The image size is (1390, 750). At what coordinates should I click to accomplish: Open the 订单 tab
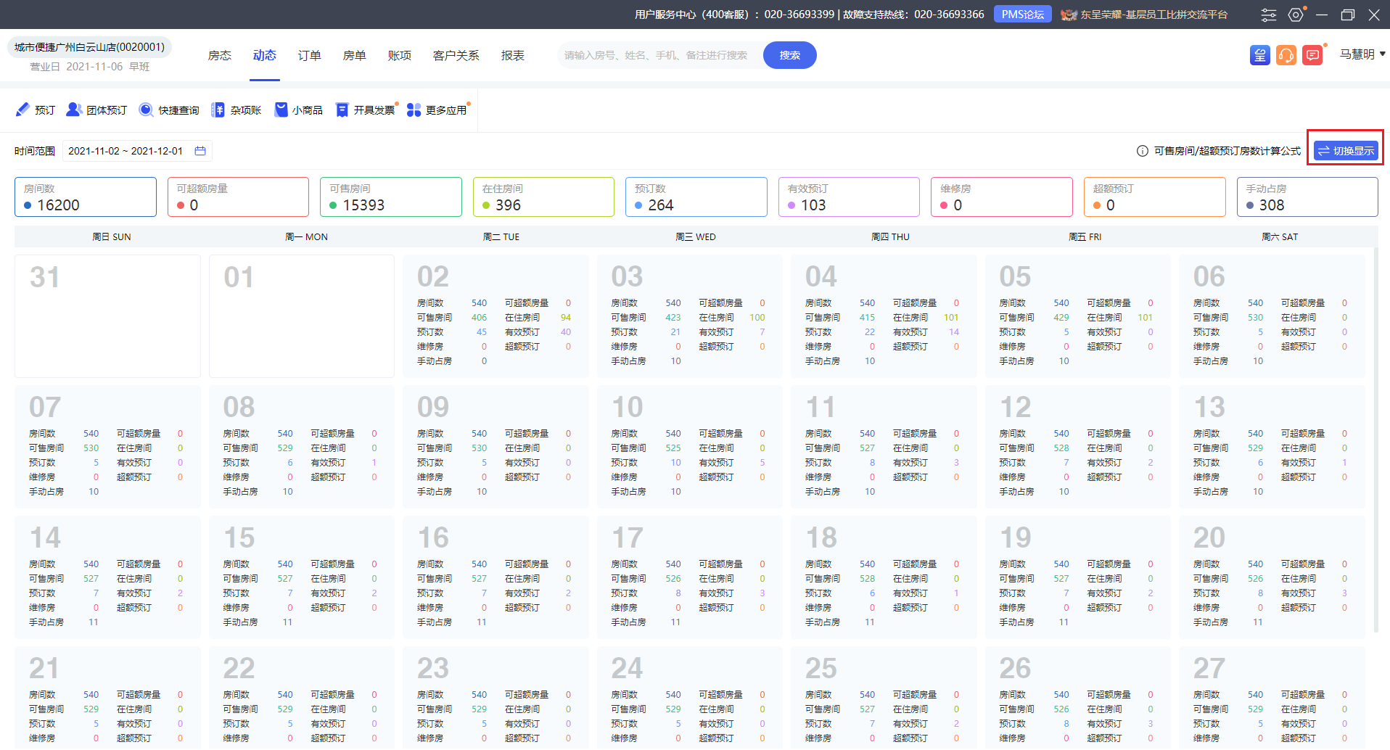[x=310, y=55]
